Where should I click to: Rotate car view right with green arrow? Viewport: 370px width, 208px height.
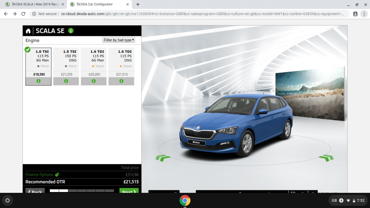326,158
